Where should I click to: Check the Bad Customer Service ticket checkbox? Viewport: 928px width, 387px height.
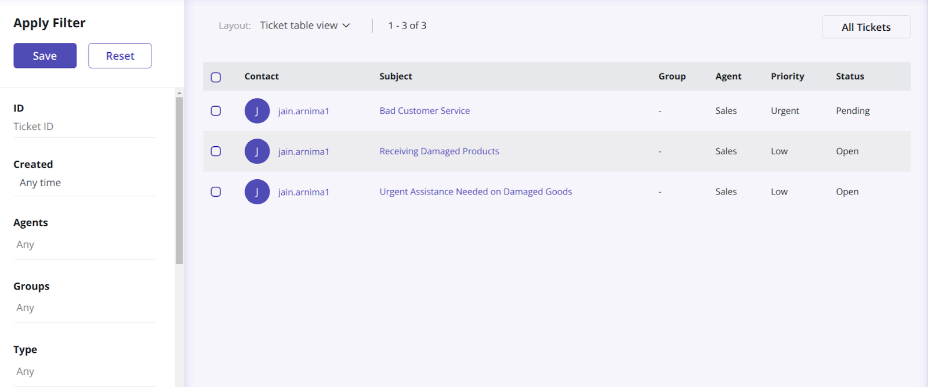click(216, 111)
